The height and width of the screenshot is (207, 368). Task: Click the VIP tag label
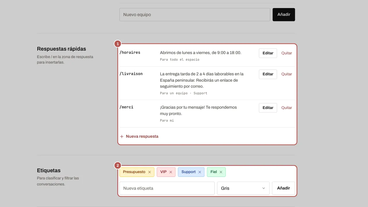(x=163, y=172)
